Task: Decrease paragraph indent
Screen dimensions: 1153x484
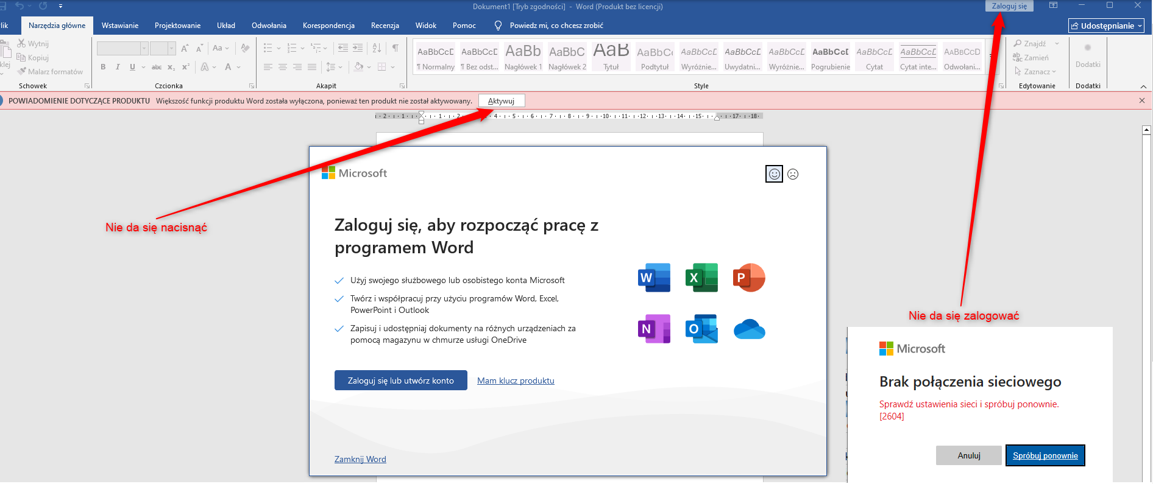Action: (x=343, y=48)
